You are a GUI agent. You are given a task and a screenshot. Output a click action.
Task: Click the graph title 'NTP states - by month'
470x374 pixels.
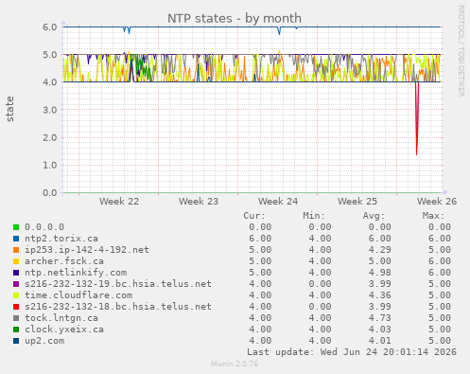pos(235,18)
